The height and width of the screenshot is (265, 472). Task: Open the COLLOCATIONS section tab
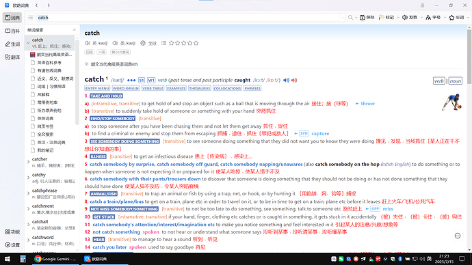(227, 88)
